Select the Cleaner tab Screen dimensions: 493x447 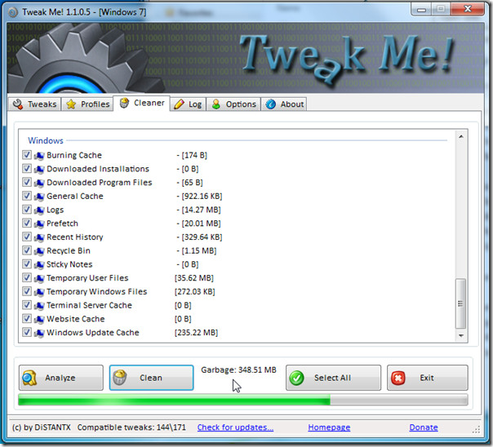142,103
